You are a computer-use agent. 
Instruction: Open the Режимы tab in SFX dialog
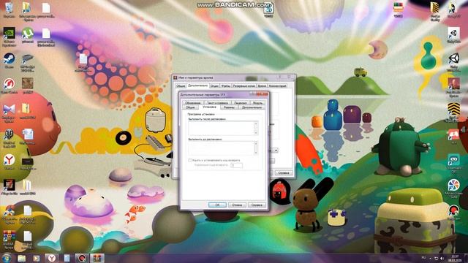click(229, 107)
